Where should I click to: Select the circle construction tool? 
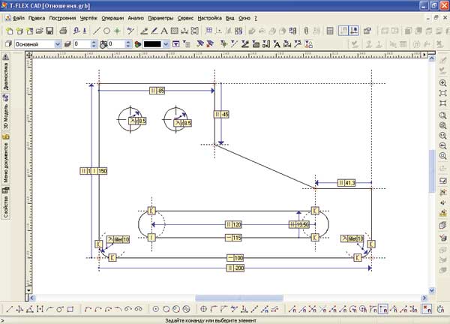point(106,31)
